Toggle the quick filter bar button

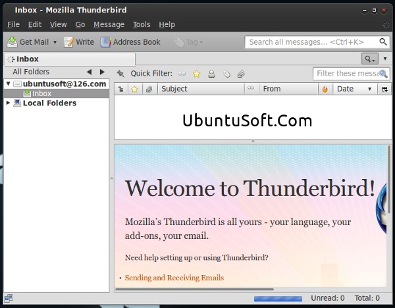click(x=369, y=59)
